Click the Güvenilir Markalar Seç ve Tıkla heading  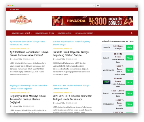(x=118, y=41)
